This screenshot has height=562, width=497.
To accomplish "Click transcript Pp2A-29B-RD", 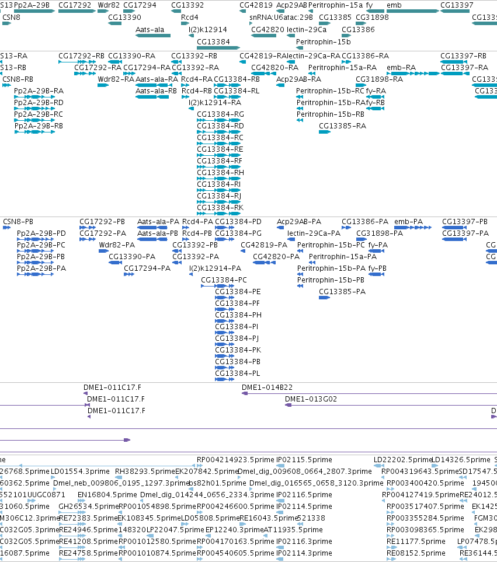I will (39, 103).
